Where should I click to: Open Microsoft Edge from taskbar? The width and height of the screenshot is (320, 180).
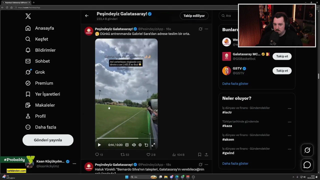pos(177,177)
